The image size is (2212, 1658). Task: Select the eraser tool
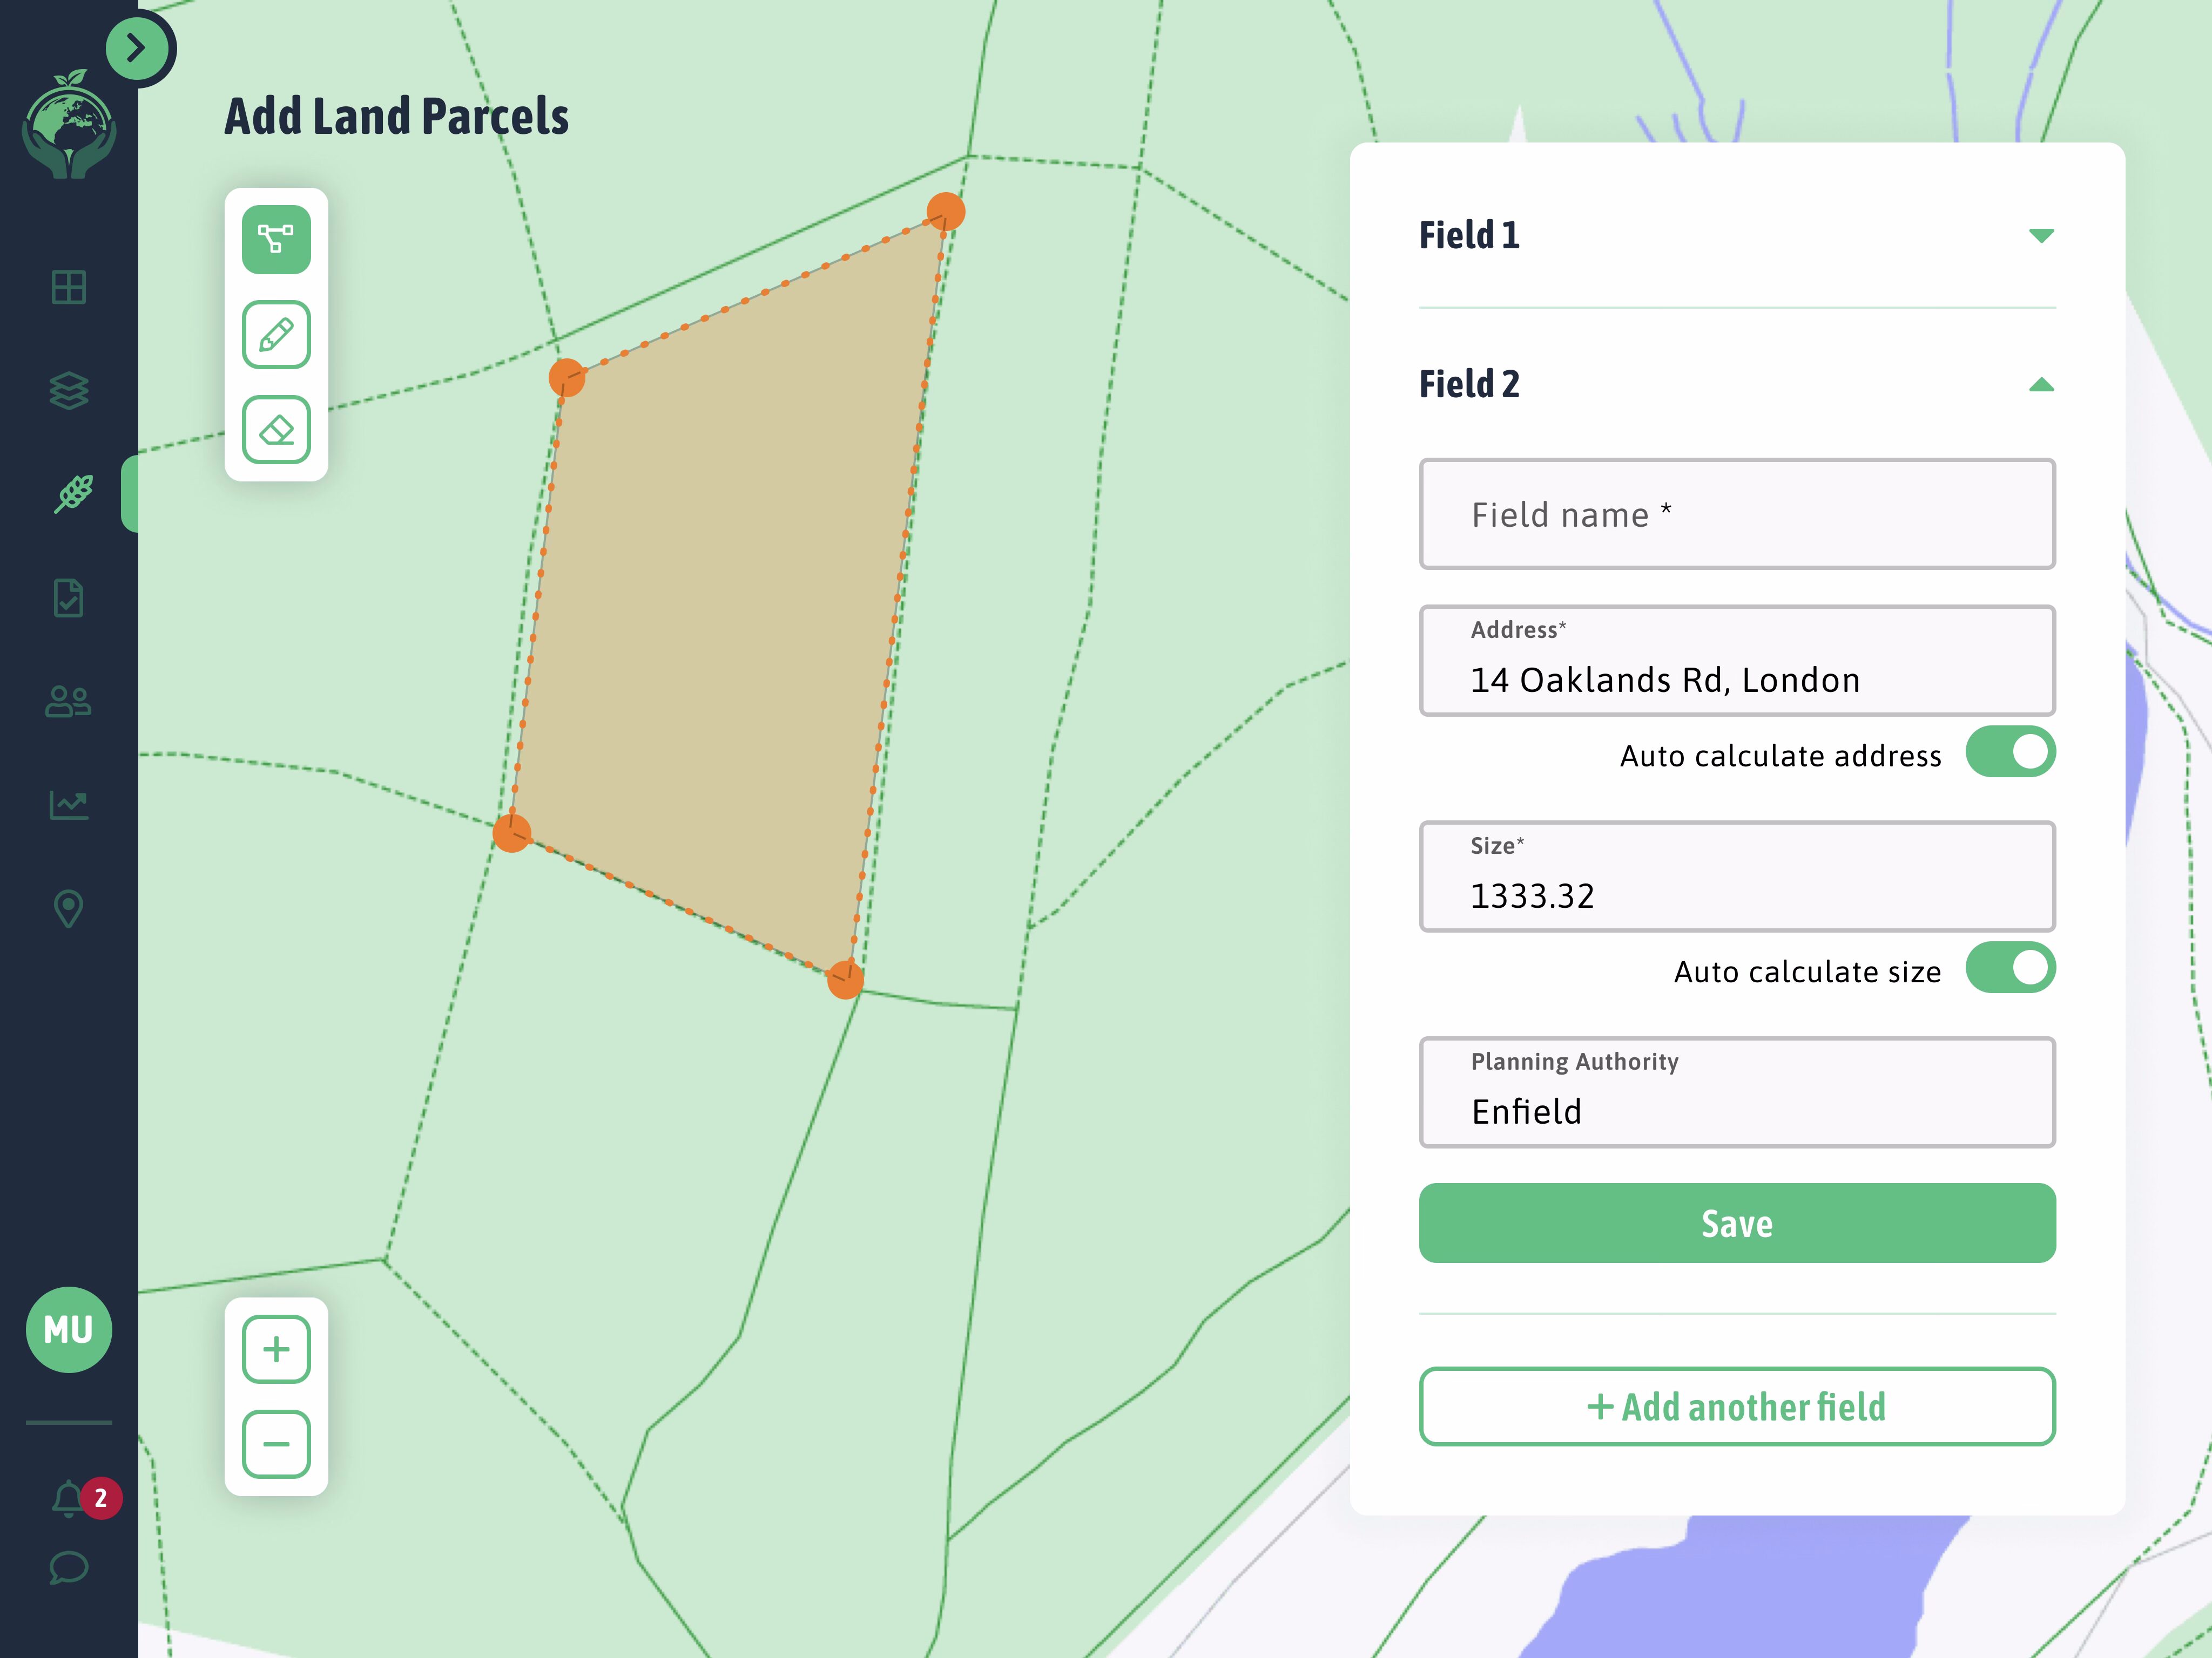[276, 430]
